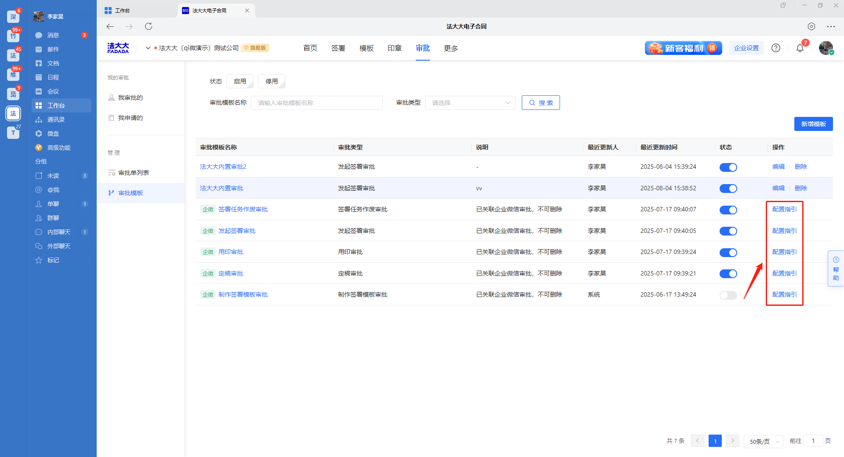This screenshot has width=844, height=457.
Task: Open 配置指引 for 用印审批
Action: [785, 252]
